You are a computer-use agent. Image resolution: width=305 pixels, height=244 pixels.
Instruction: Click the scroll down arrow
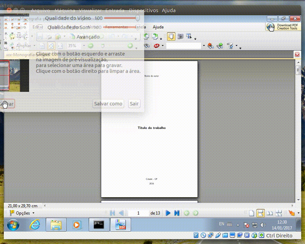(x=298, y=200)
